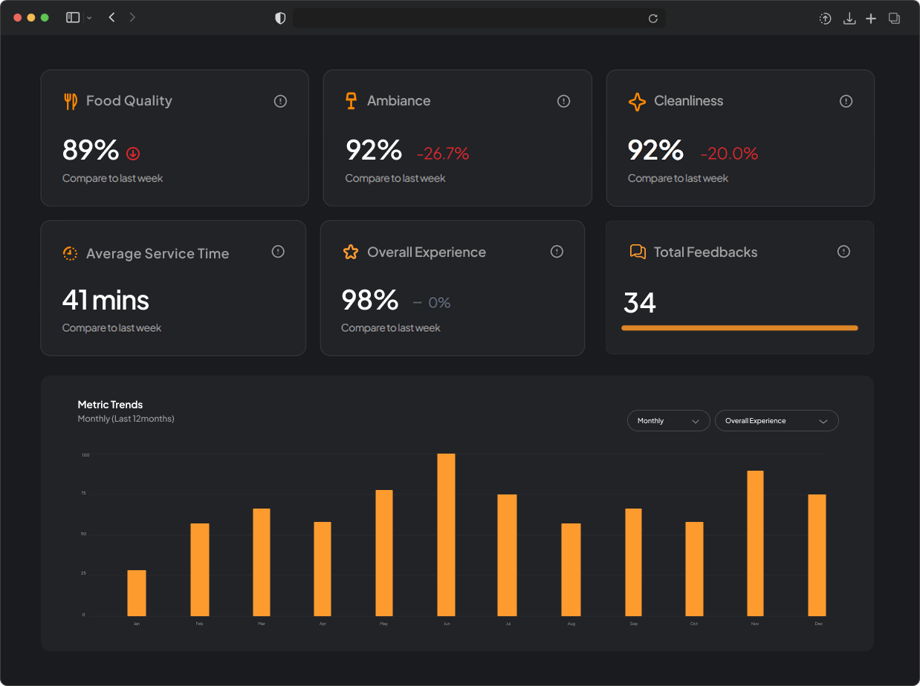
Task: Expand the browser sidebar menu chevron
Action: click(88, 17)
